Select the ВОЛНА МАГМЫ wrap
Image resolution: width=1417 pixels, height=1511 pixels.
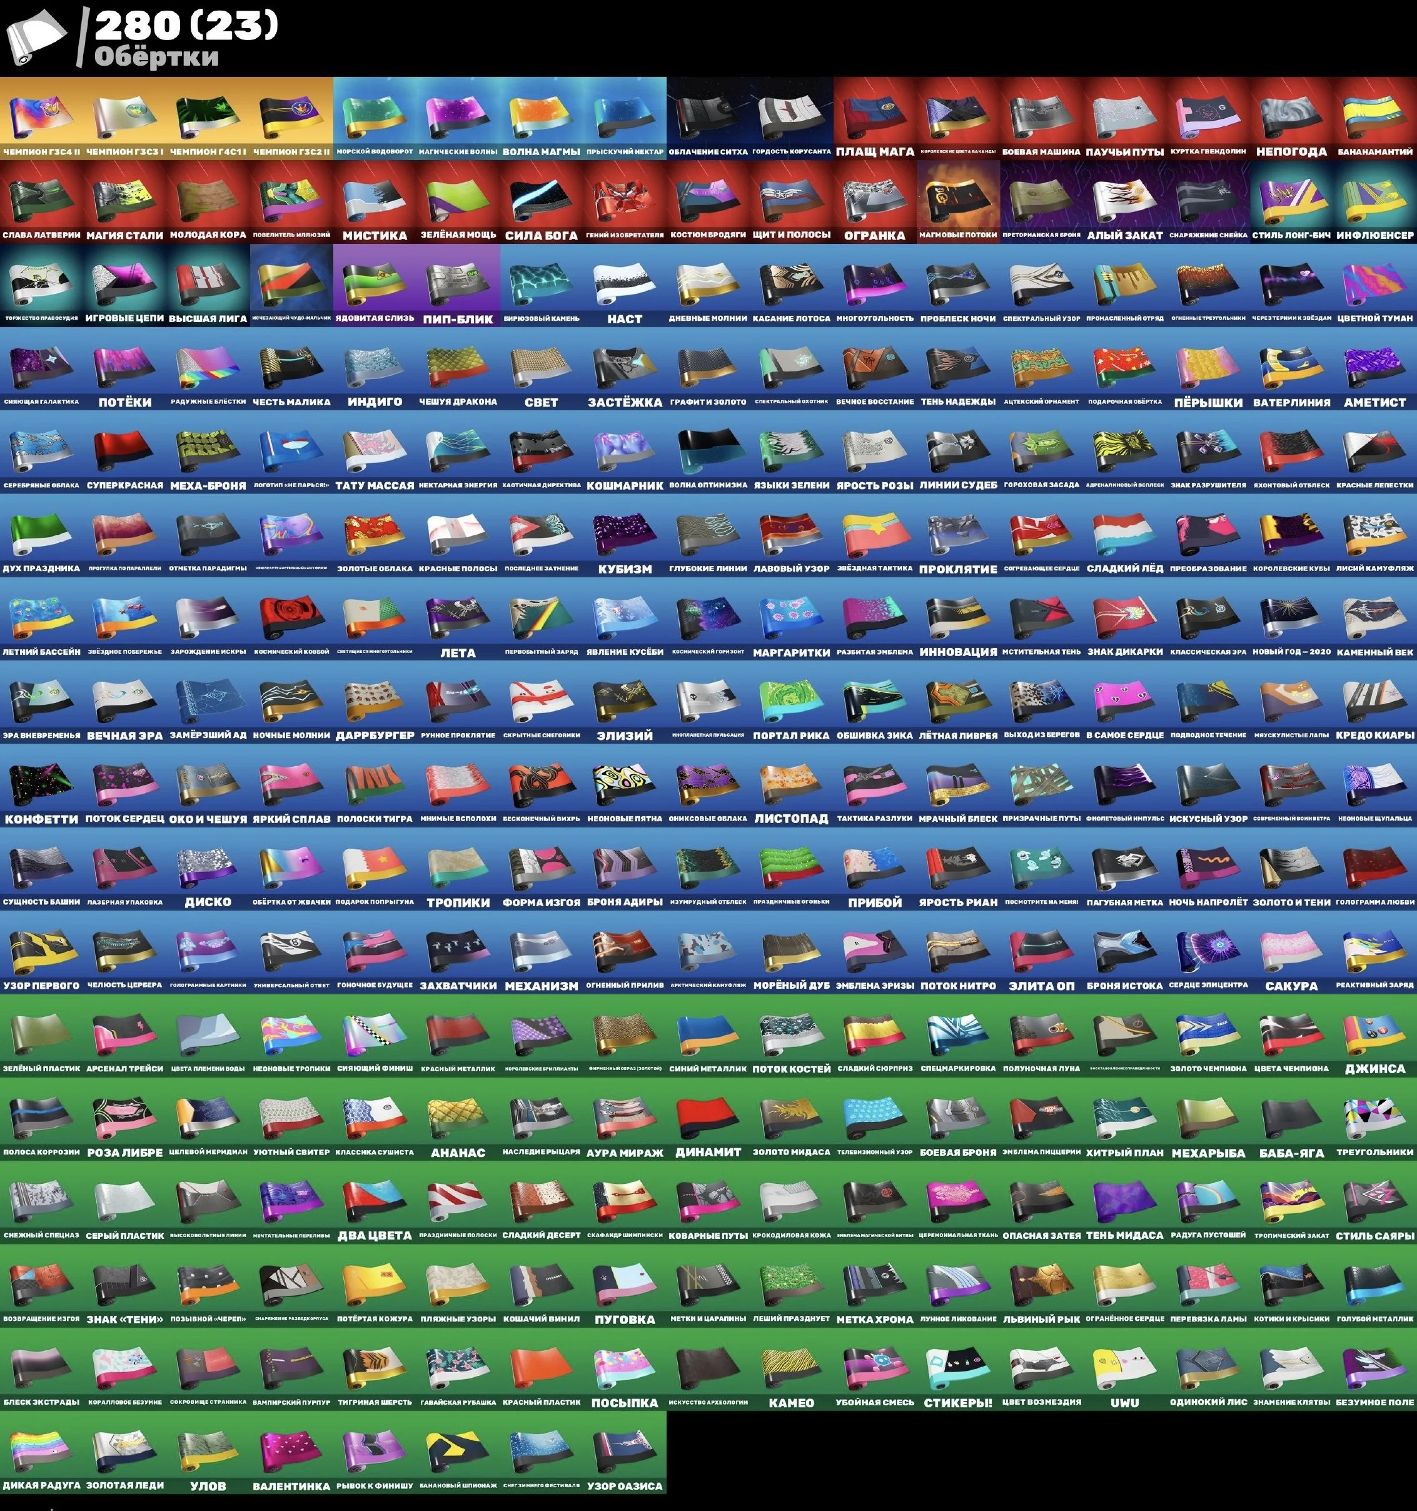pyautogui.click(x=541, y=116)
